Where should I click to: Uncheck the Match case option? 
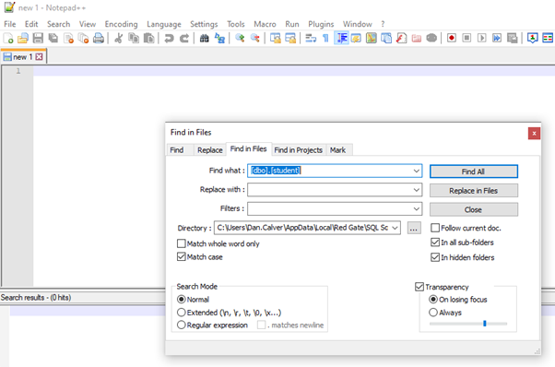(182, 256)
